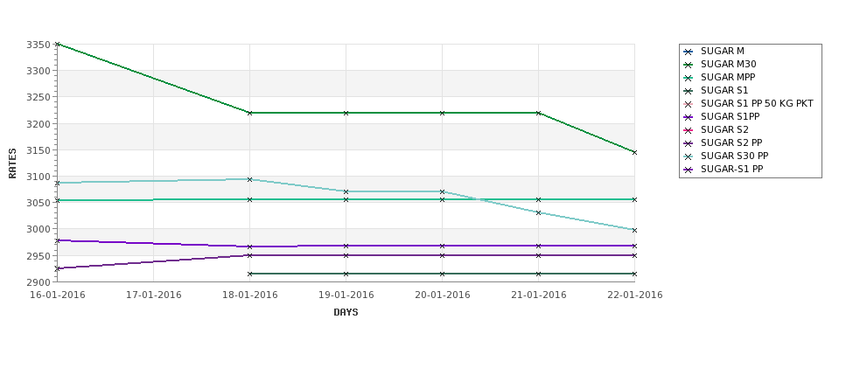Image resolution: width=853 pixels, height=375 pixels.
Task: Click the SUGAR S30 PP legend marker icon
Action: (x=689, y=156)
